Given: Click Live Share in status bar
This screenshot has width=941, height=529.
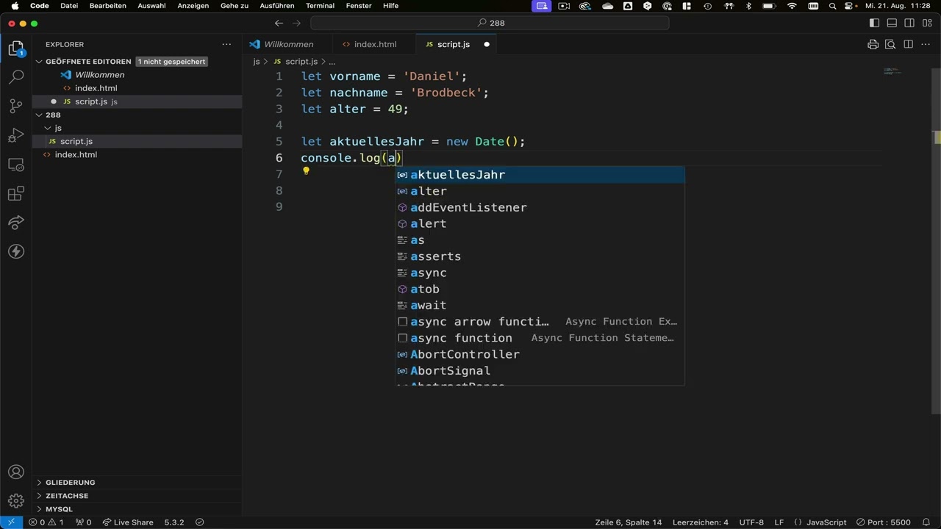Looking at the screenshot, I should 128,522.
